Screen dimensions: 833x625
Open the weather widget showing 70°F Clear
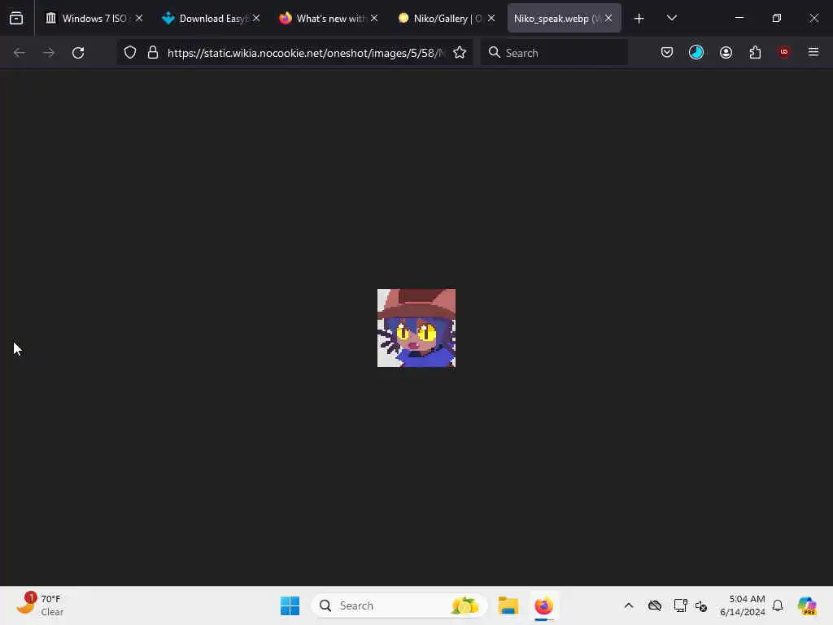[41, 605]
